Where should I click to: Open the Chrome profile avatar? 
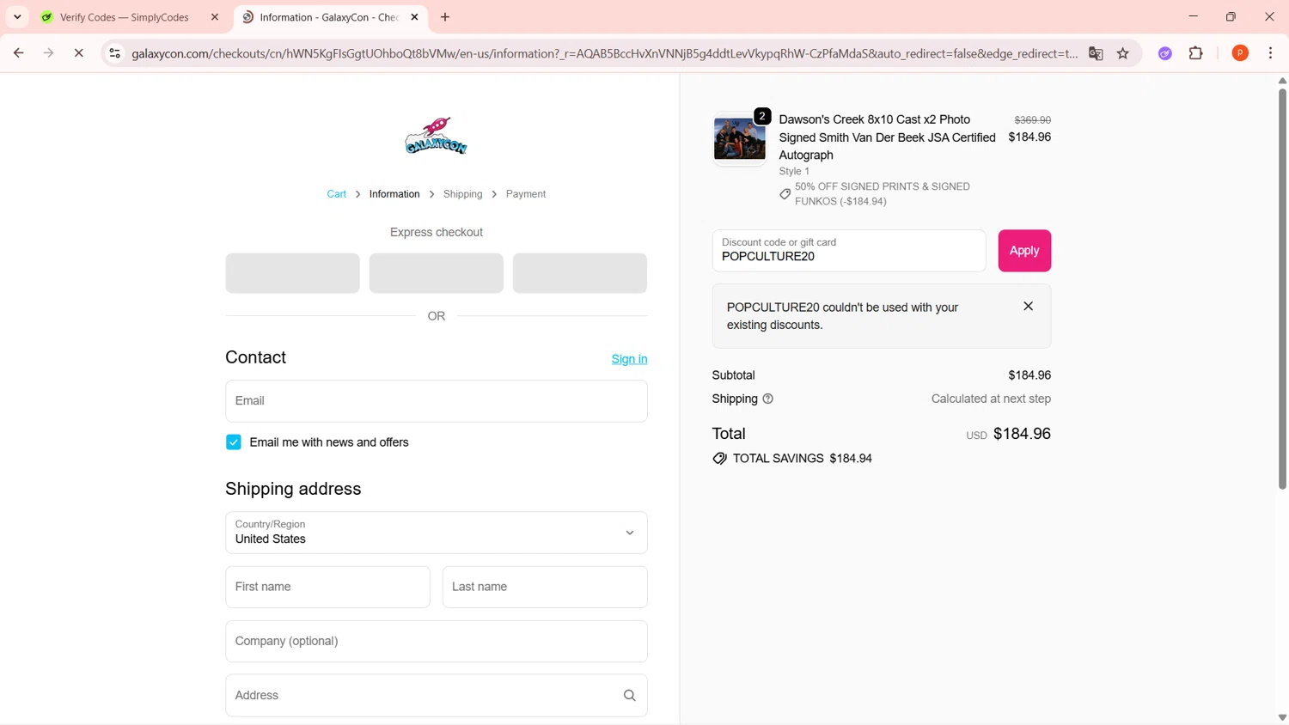pos(1240,53)
